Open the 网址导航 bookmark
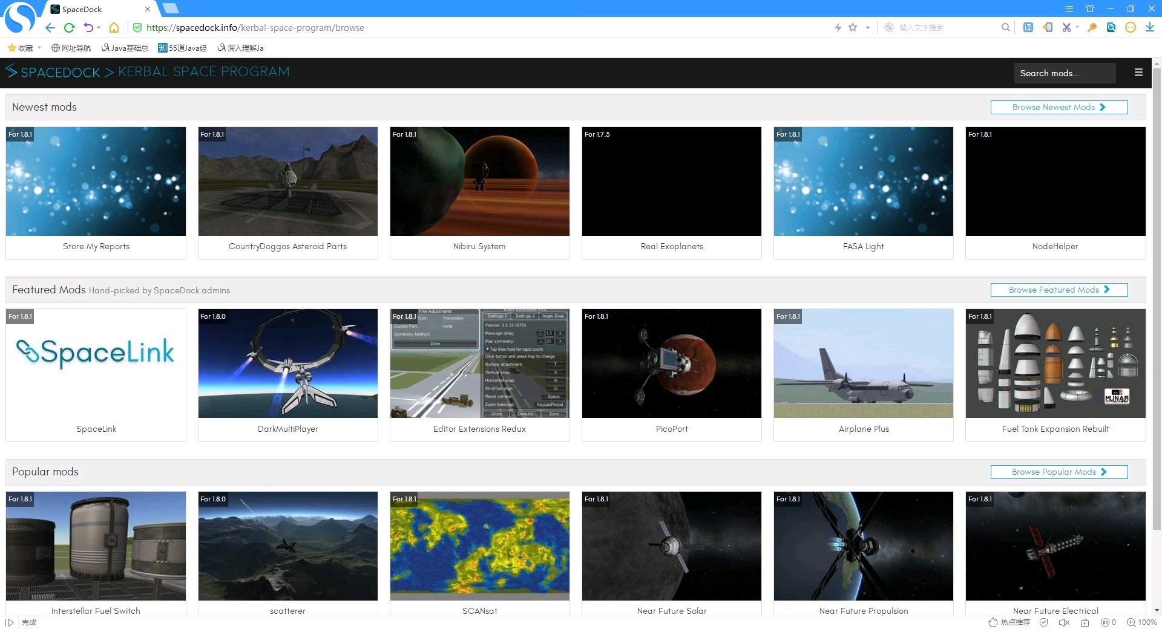 click(71, 48)
